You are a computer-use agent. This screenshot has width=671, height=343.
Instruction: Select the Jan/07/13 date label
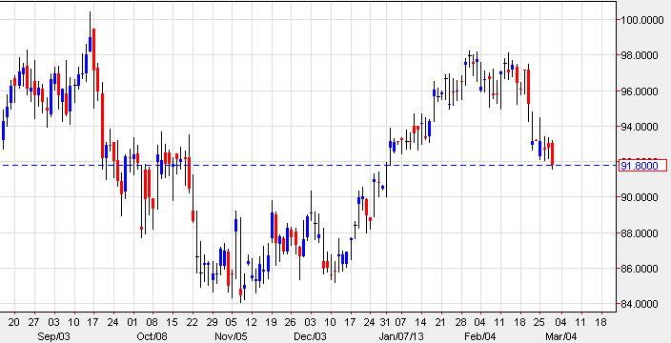pyautogui.click(x=401, y=336)
